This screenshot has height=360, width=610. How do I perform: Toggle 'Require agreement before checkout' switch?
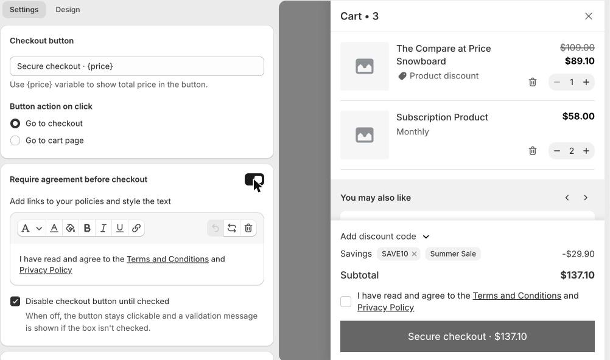(254, 179)
